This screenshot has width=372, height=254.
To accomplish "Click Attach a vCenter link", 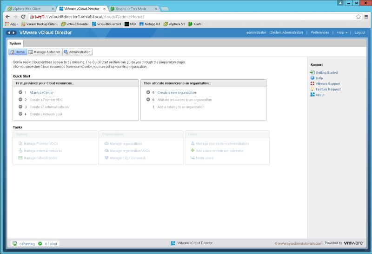I will pos(41,93).
